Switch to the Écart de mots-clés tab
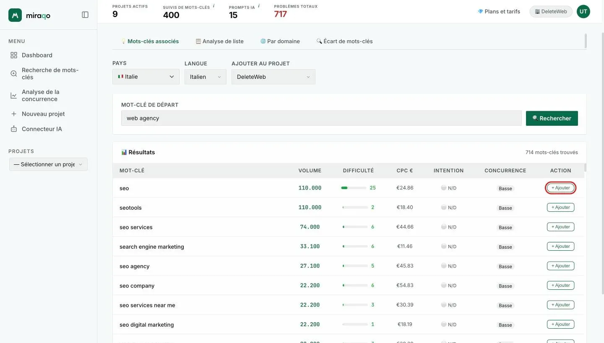Viewport: 604px width, 343px height. click(x=344, y=41)
